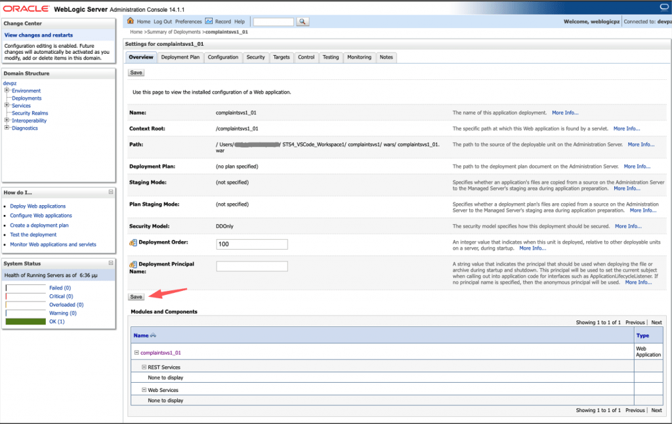The height and width of the screenshot is (424, 672).
Task: Collapse the complaintsvs1_01 module row
Action: point(136,353)
